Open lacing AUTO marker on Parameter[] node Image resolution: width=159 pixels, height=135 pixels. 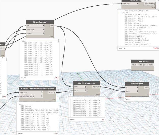[x=153, y=7]
